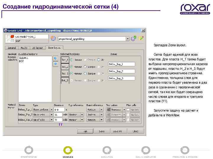Click the Run button
The image size is (213, 159).
tap(85, 131)
